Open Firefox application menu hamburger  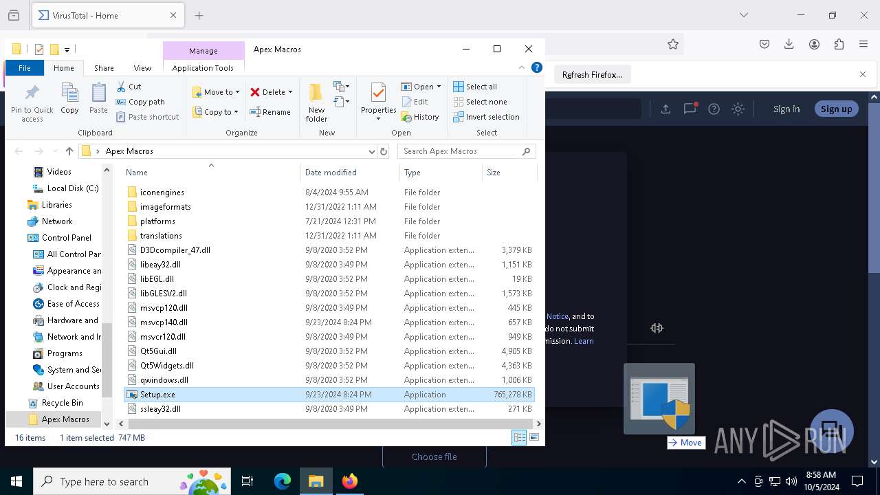[863, 44]
